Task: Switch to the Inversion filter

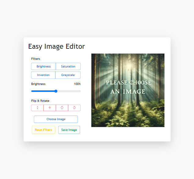Action: (43, 75)
